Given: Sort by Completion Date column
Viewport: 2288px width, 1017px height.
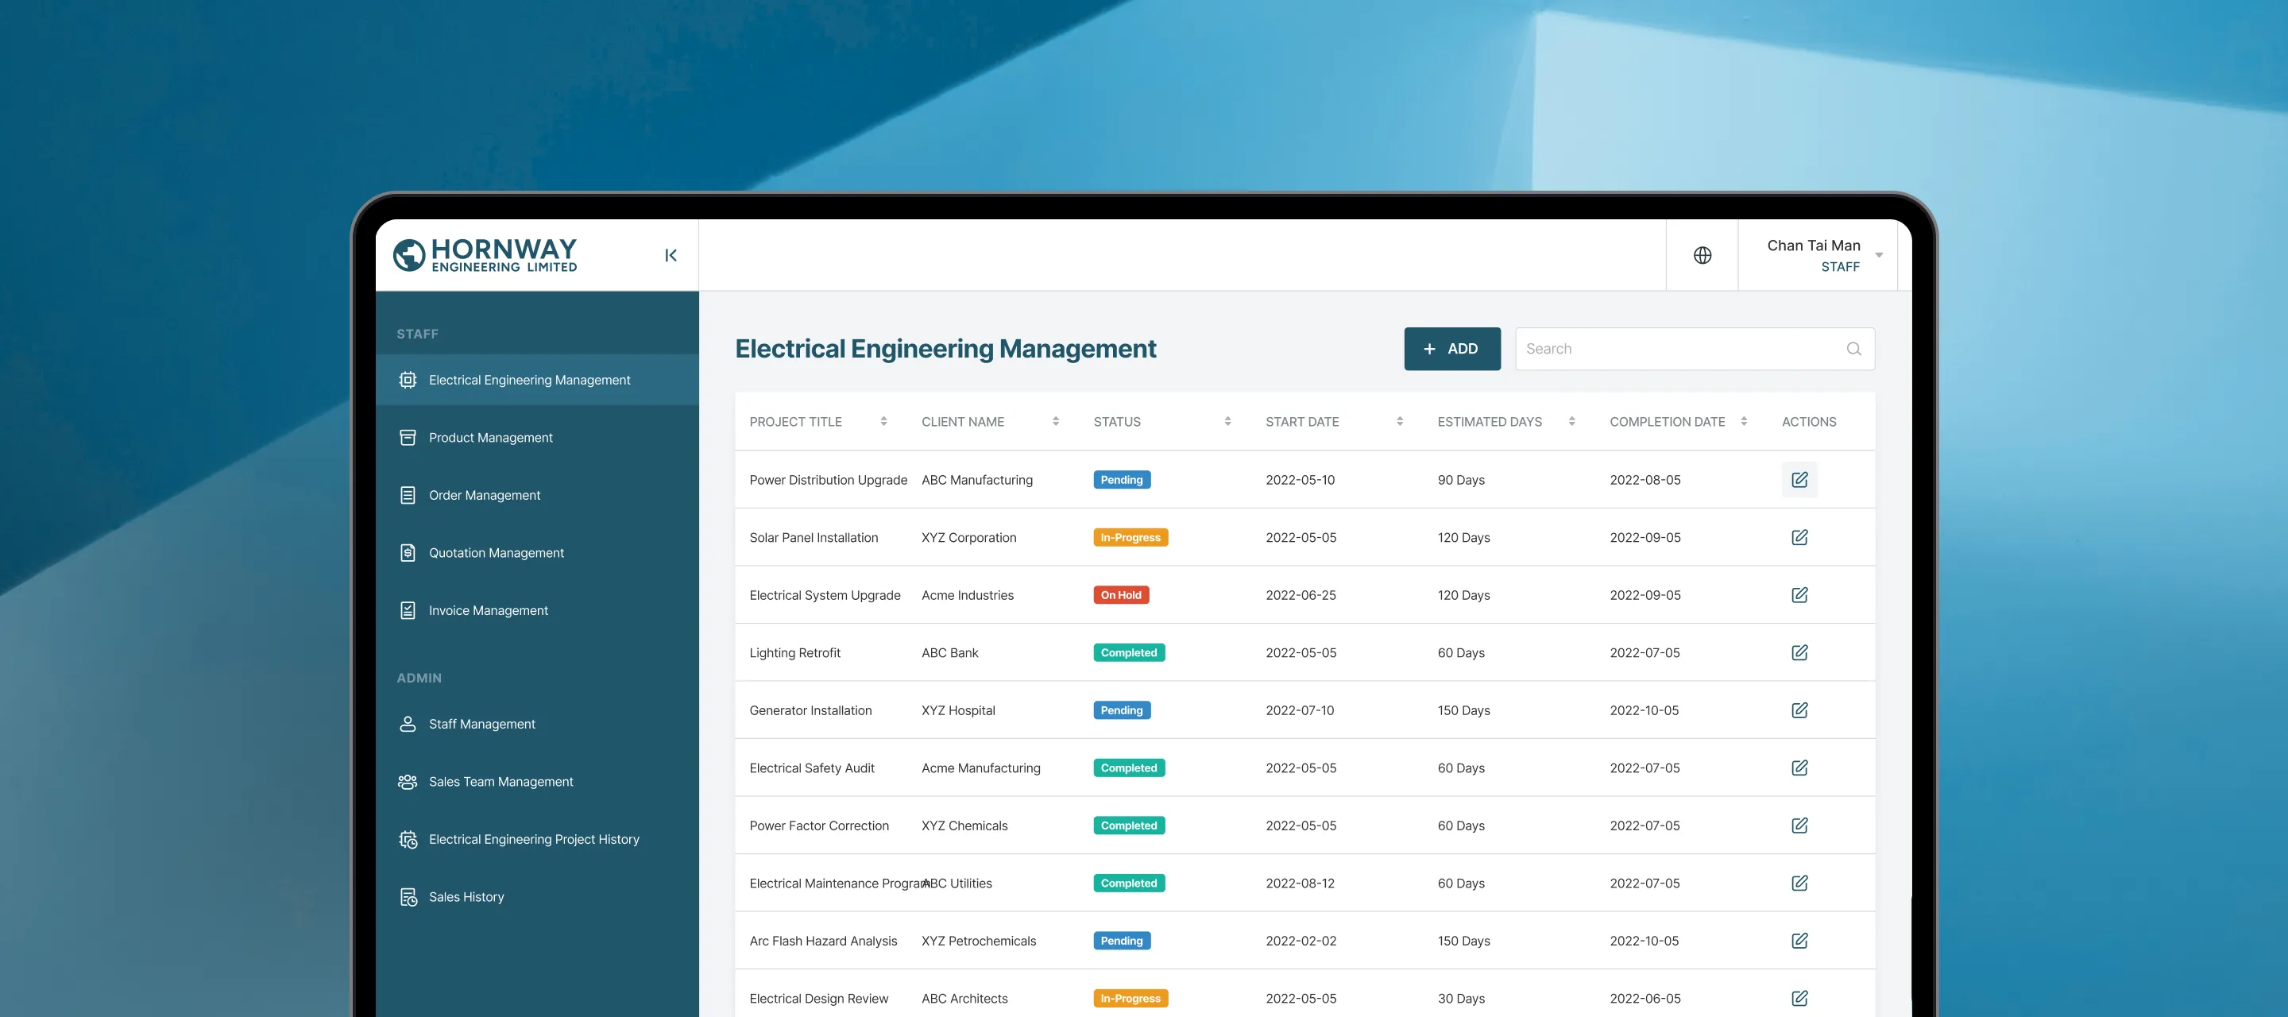Looking at the screenshot, I should pos(1743,422).
